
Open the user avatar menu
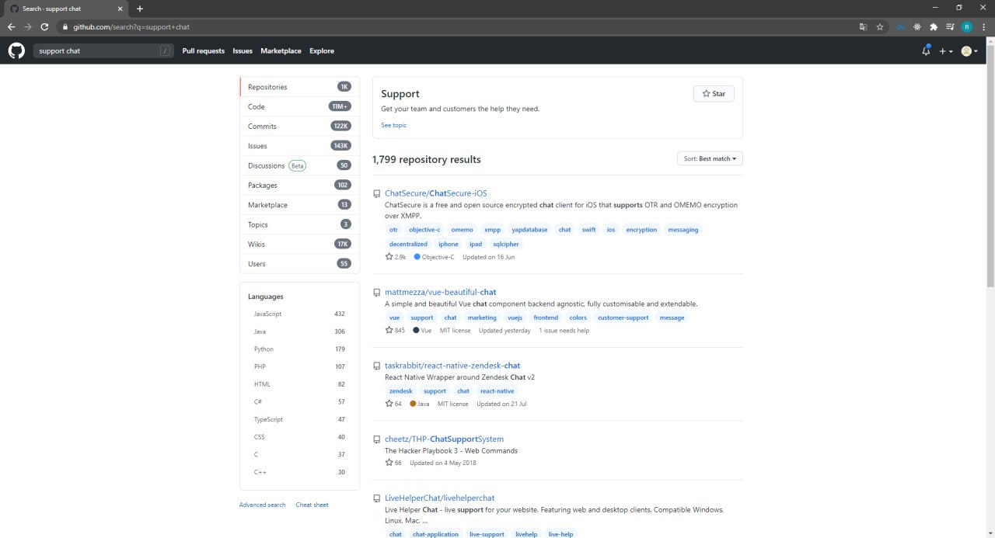coord(969,51)
